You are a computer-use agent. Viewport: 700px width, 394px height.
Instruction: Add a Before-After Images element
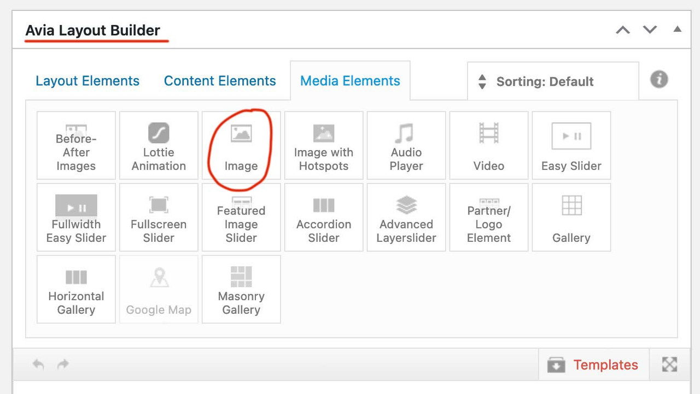[76, 145]
